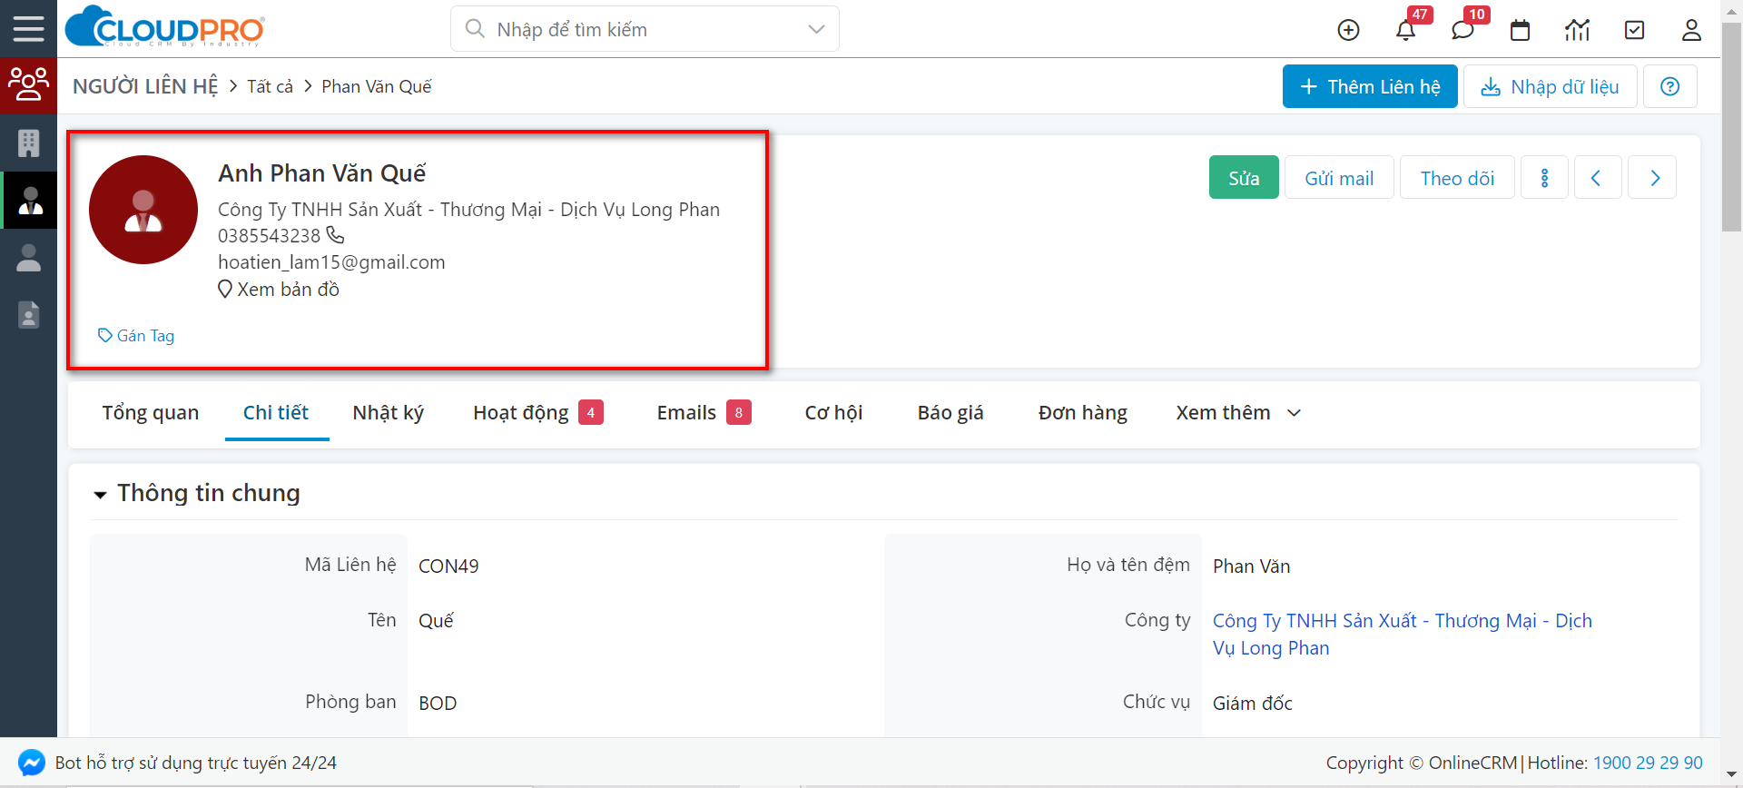This screenshot has height=788, width=1743.
Task: Expand the Xem thêm tab dropdown
Action: (x=1238, y=413)
